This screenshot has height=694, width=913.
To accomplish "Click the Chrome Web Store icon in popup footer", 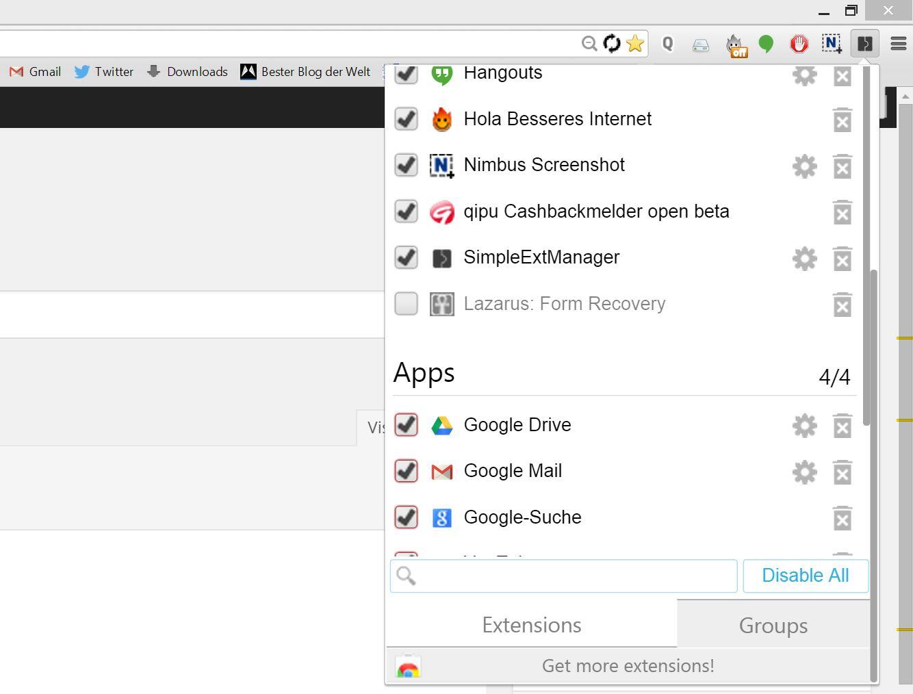I will coord(408,666).
